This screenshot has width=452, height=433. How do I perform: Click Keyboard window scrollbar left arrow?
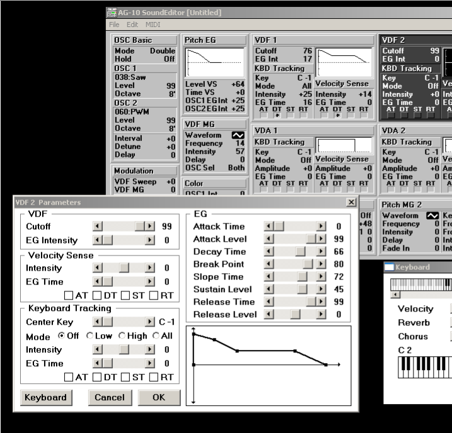click(x=395, y=295)
